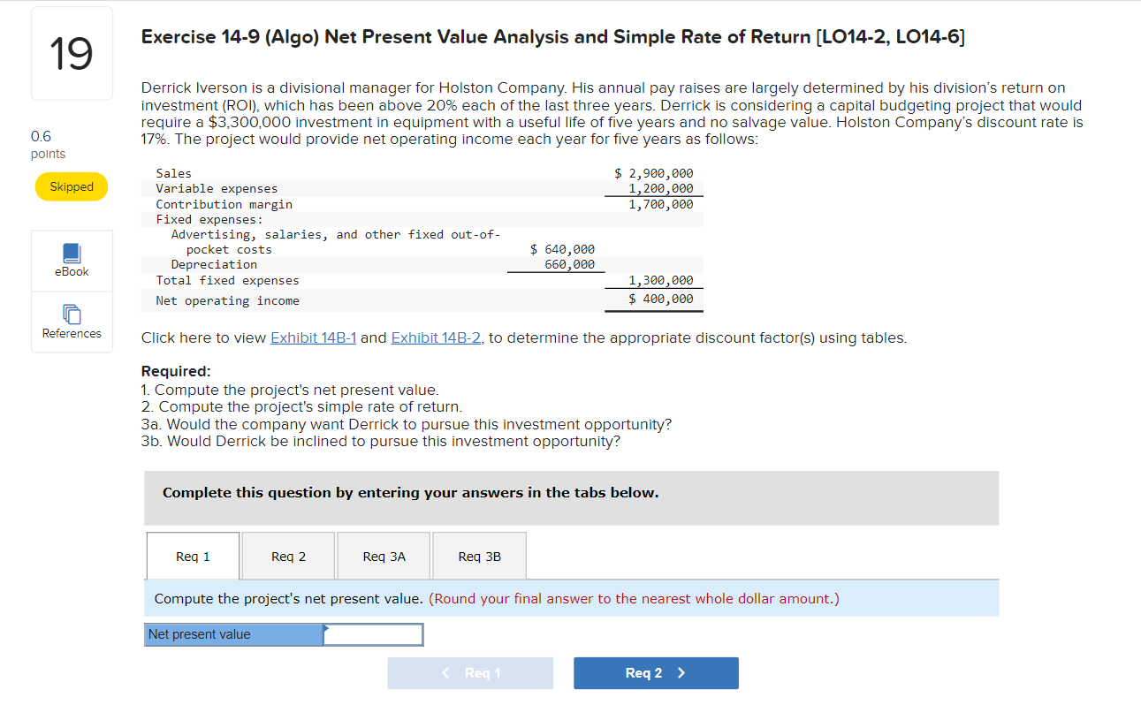Click the Req 2 navigation button

click(x=656, y=673)
